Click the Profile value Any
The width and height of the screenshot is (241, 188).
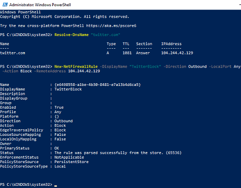58,112
